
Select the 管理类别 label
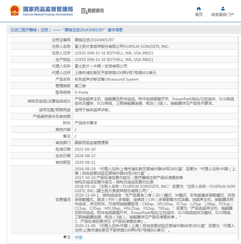[63, 86]
